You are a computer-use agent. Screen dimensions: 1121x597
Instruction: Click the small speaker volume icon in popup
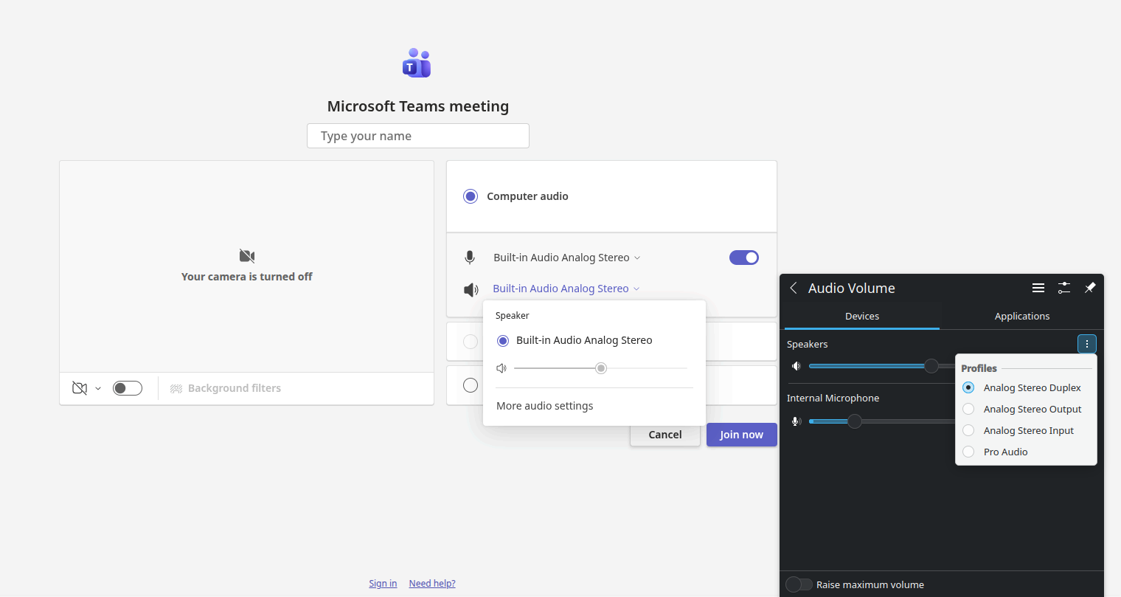(502, 368)
